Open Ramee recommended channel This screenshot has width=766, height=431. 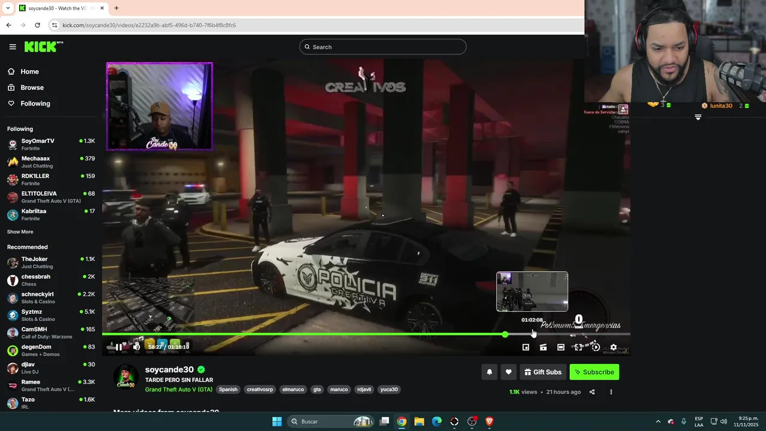coord(50,385)
